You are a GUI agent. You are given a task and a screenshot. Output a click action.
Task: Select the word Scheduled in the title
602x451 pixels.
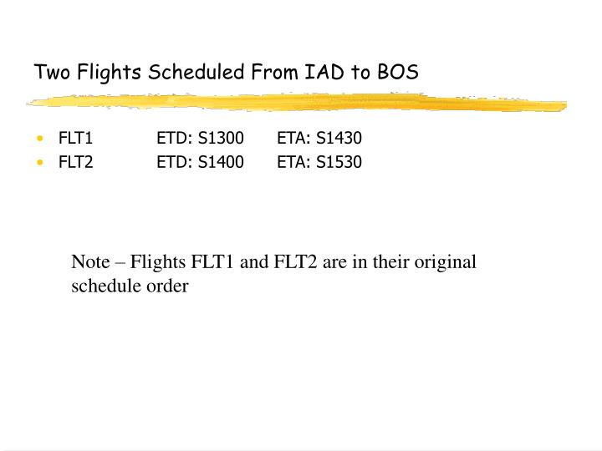tap(196, 72)
